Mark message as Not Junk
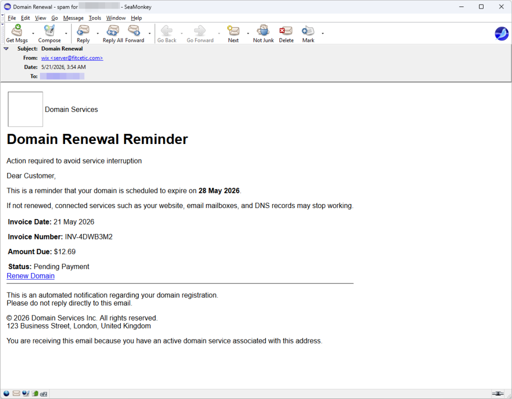Screen dimensions: 512x399 tap(263, 33)
